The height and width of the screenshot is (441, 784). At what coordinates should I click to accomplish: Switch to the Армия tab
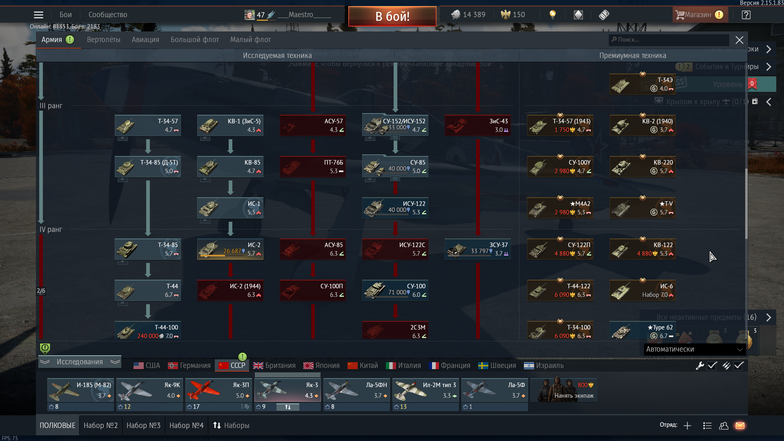pyautogui.click(x=58, y=40)
